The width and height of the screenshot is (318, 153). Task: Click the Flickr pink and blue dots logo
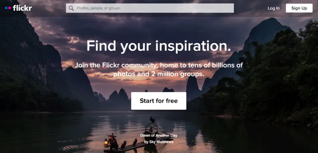pos(8,8)
